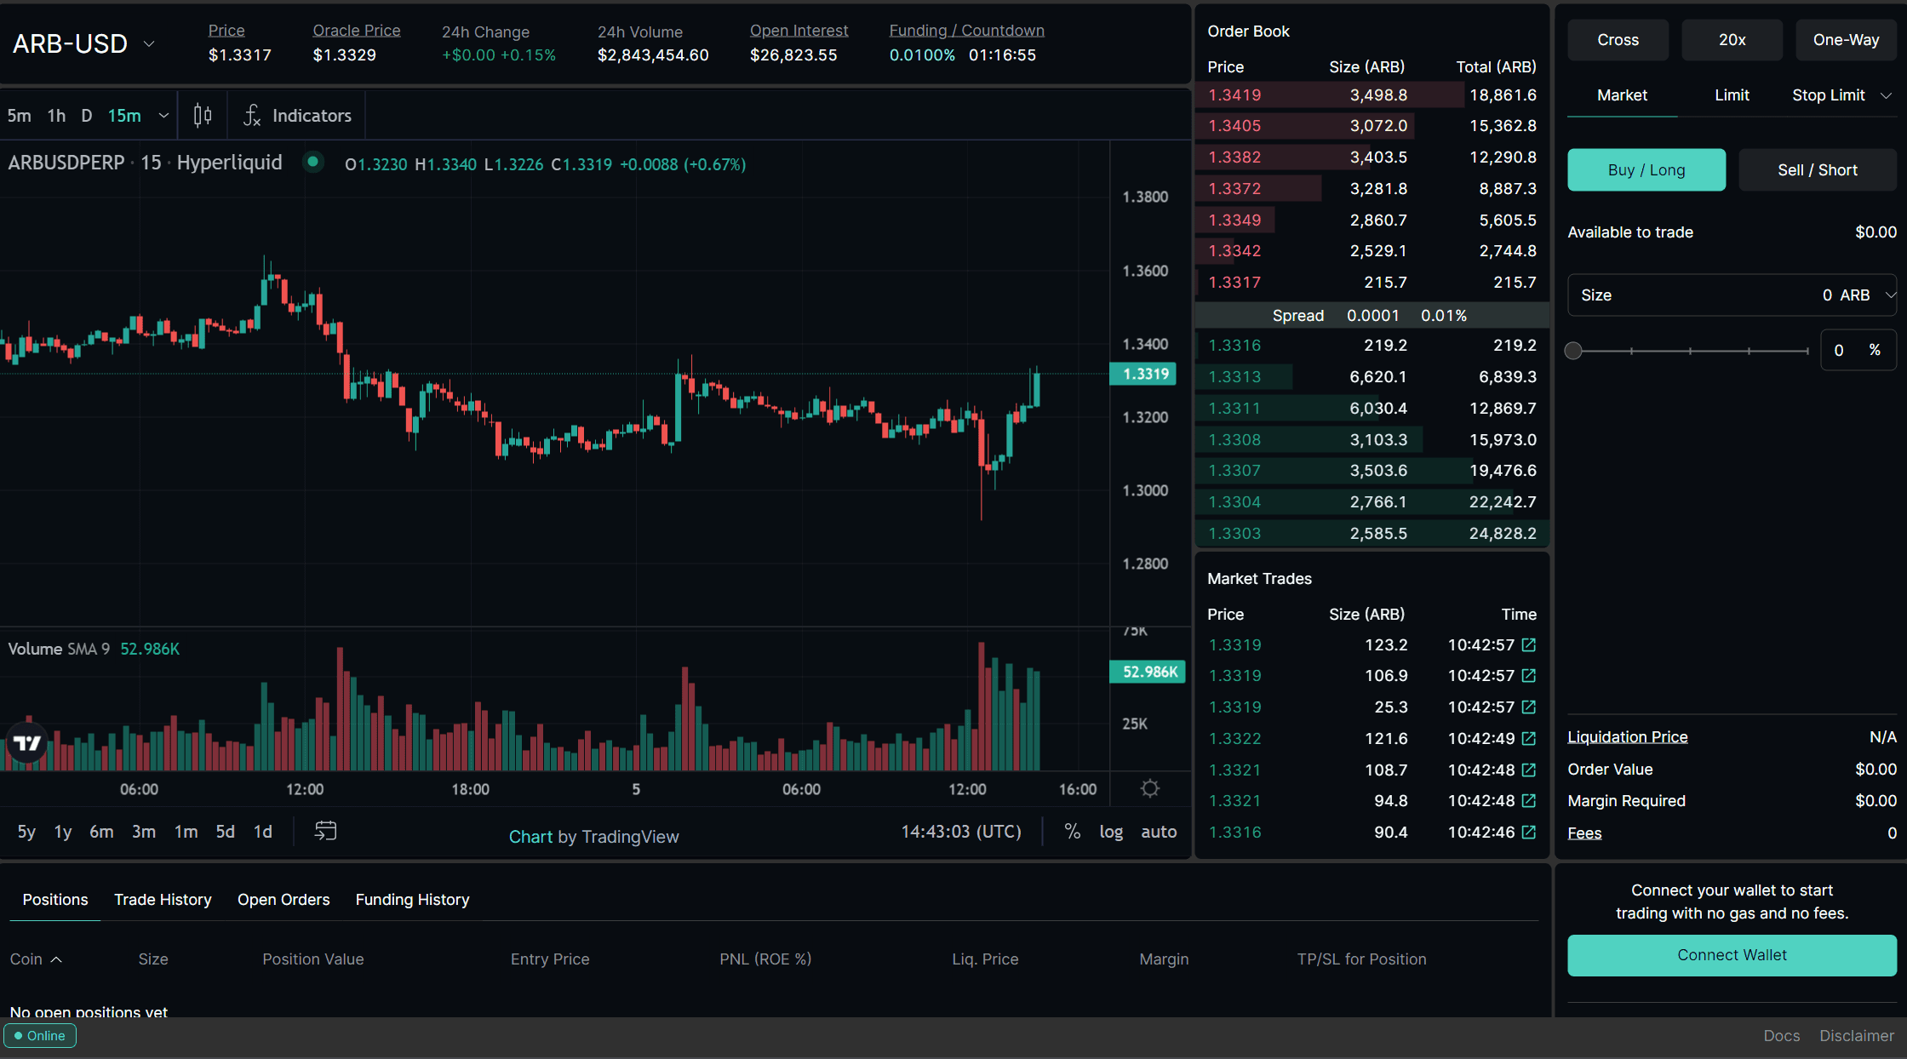Screen dimensions: 1907x1059
Task: Click the percent size input box
Action: (1858, 350)
